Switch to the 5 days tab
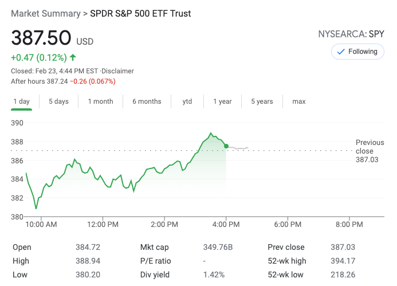This screenshot has height=286, width=397. [x=58, y=101]
